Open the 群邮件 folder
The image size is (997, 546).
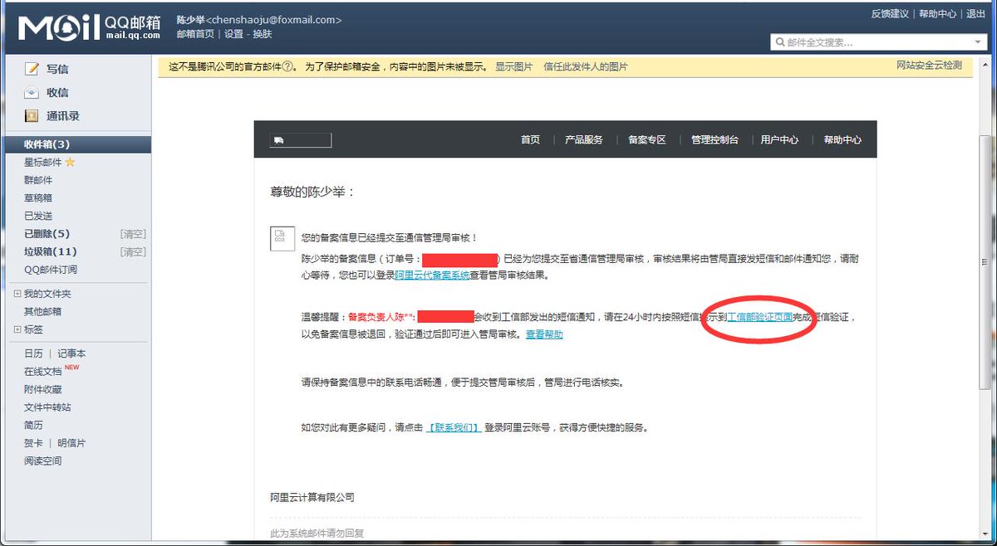pyautogui.click(x=38, y=180)
